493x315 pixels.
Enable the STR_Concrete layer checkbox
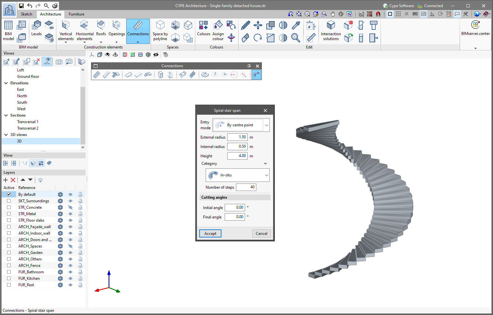(x=9, y=207)
